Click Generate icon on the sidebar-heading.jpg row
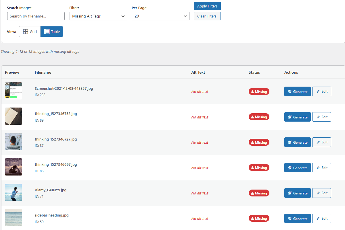Viewport: 345px width, 230px height. [x=290, y=218]
